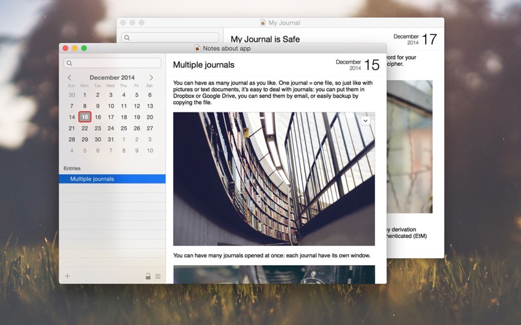Click the Notes about app window title
The width and height of the screenshot is (521, 325).
pos(227,48)
